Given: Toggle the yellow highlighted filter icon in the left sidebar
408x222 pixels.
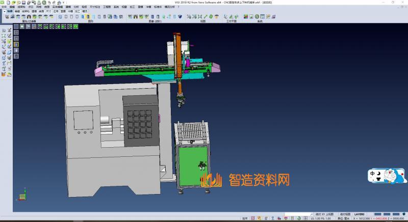Looking at the screenshot, I should tap(16, 44).
